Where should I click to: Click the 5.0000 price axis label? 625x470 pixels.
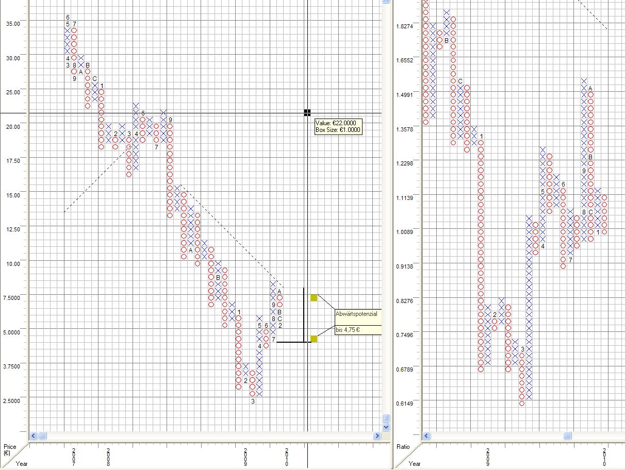point(12,332)
